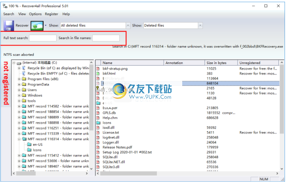The image size is (286, 182).
Task: Click the Users folder icon
Action: click(24, 90)
